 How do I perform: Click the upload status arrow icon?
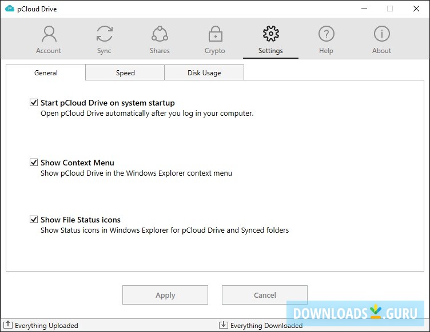(x=8, y=325)
